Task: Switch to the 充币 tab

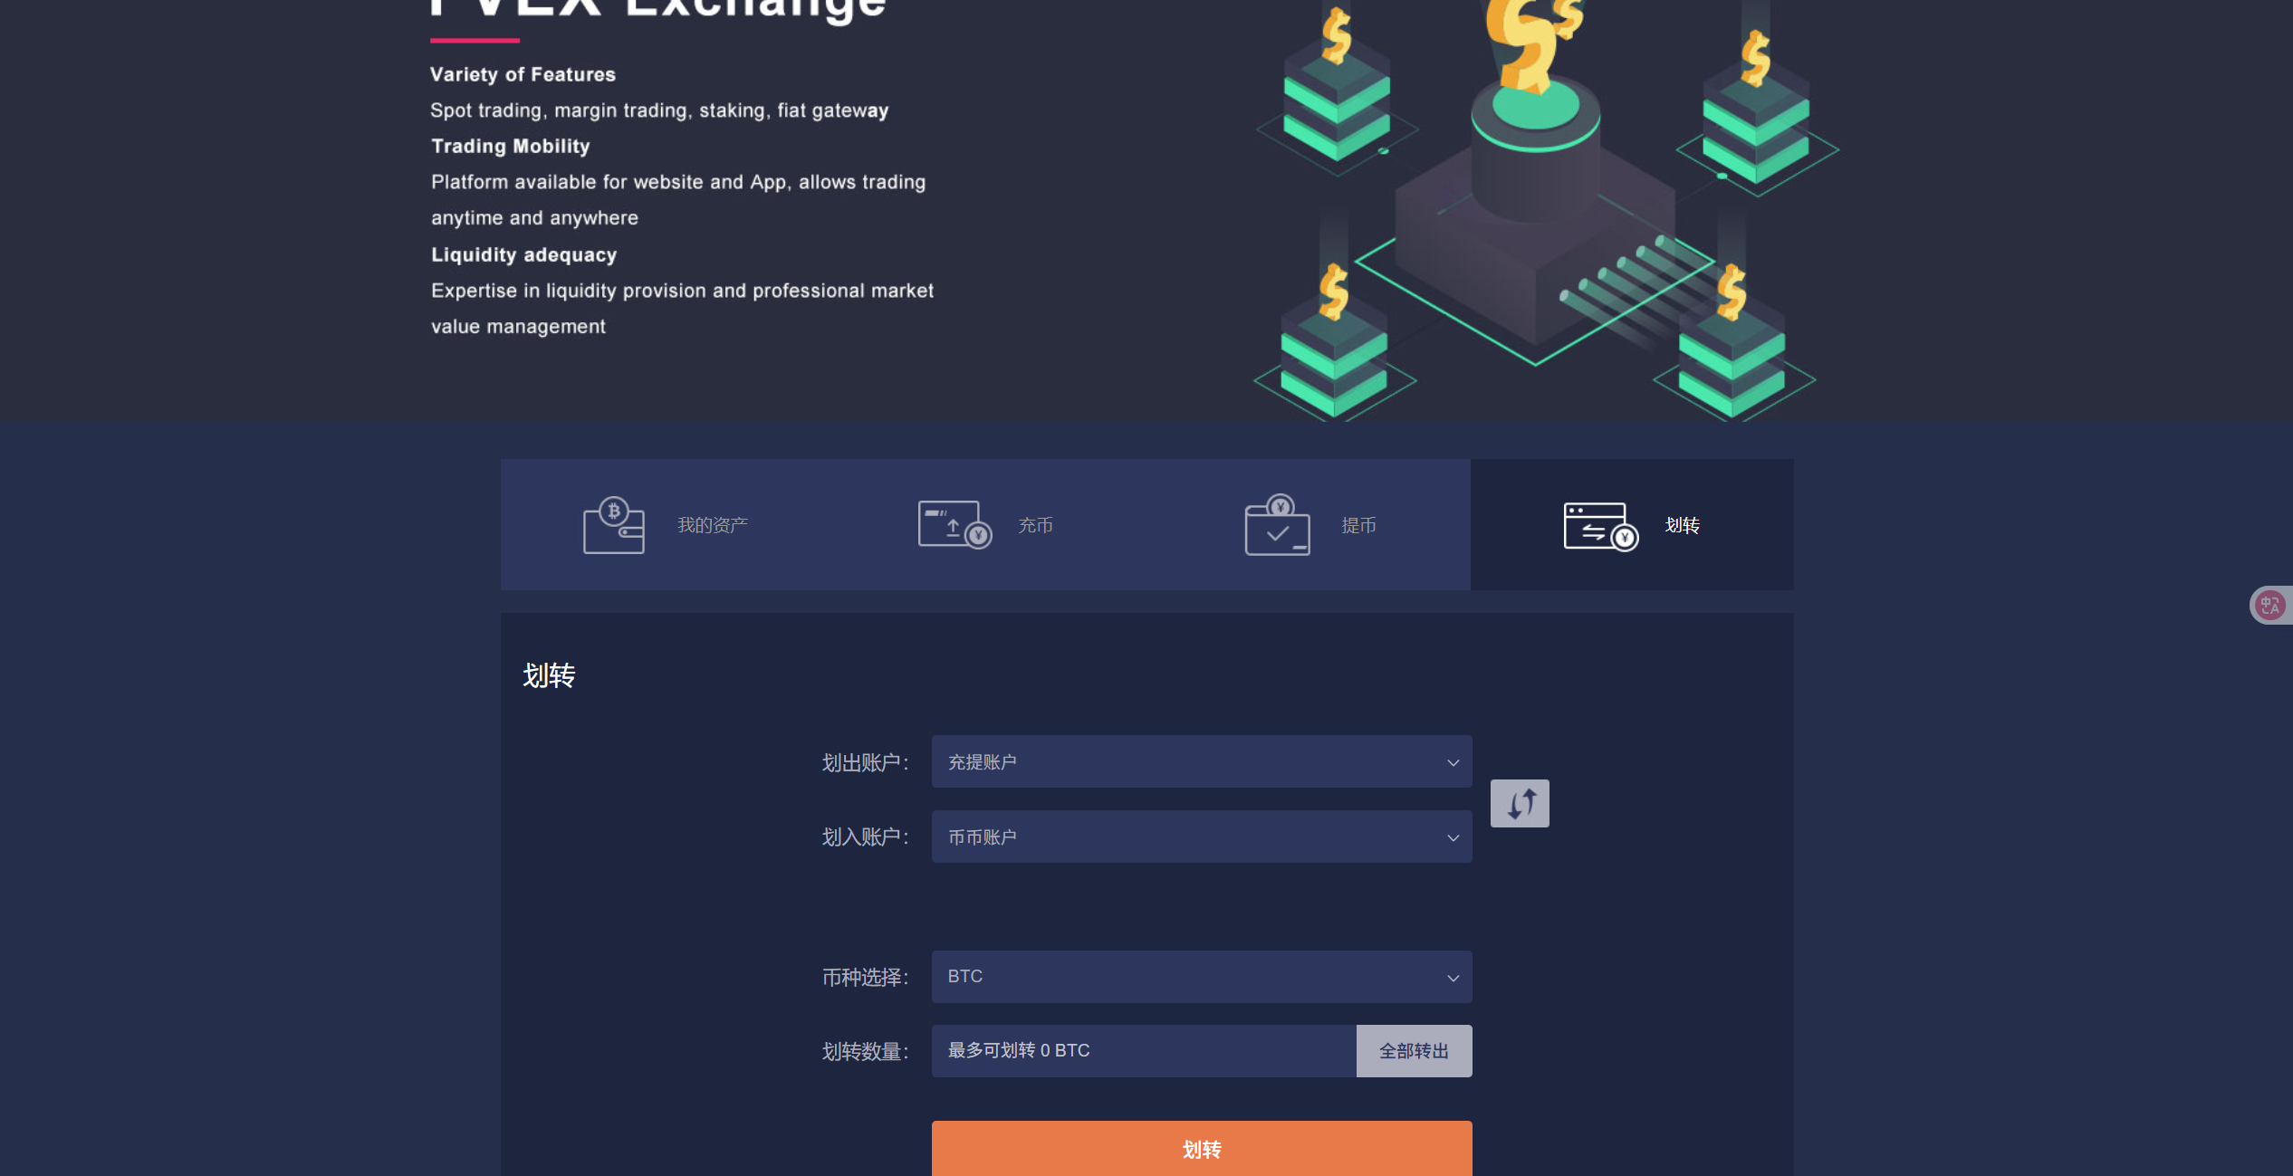Action: 1035,526
